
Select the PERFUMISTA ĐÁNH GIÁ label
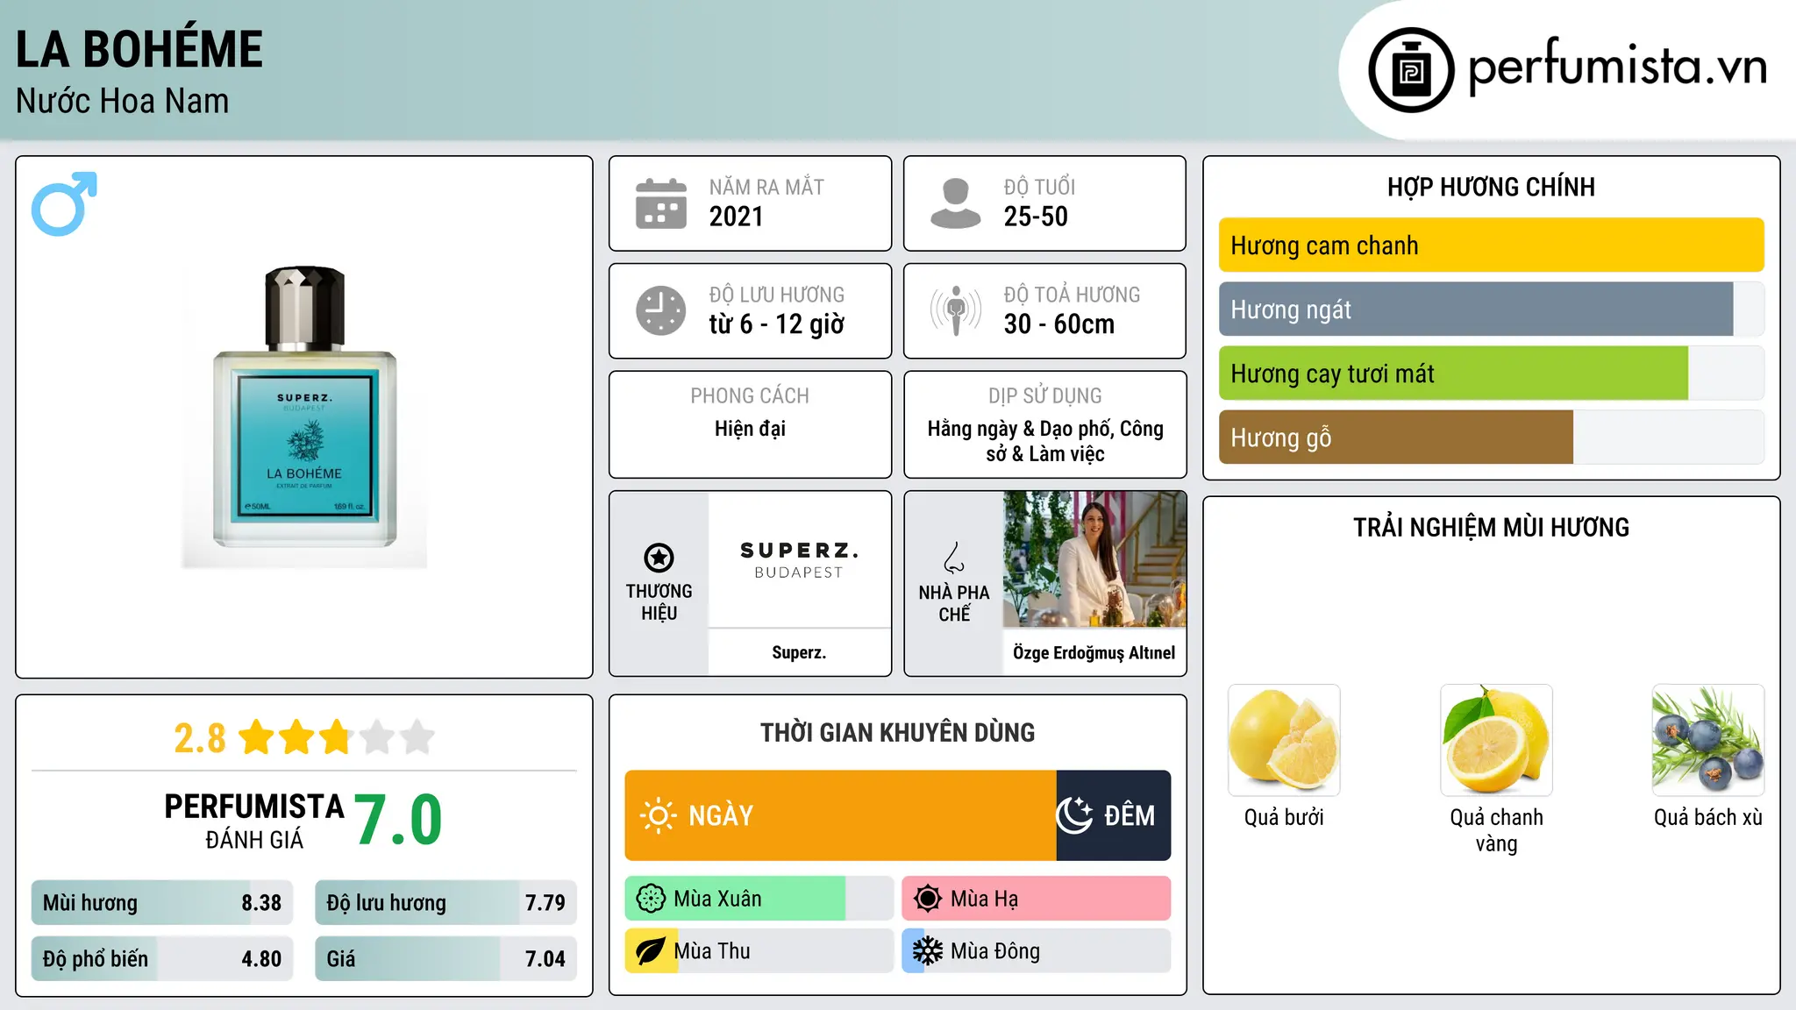point(254,821)
